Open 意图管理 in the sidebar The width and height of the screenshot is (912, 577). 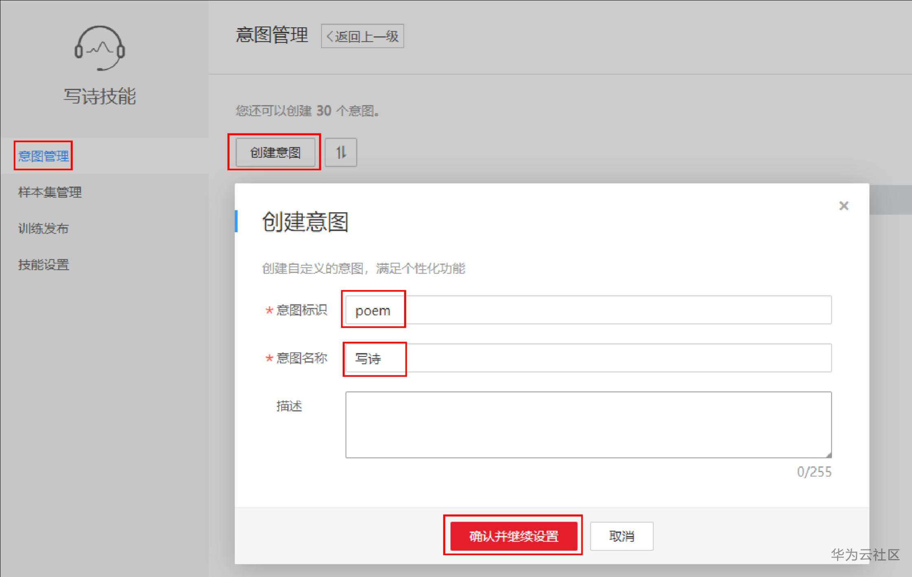click(44, 156)
